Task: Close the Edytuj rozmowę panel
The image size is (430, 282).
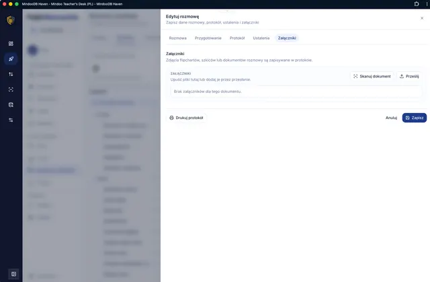Action: pos(422,18)
